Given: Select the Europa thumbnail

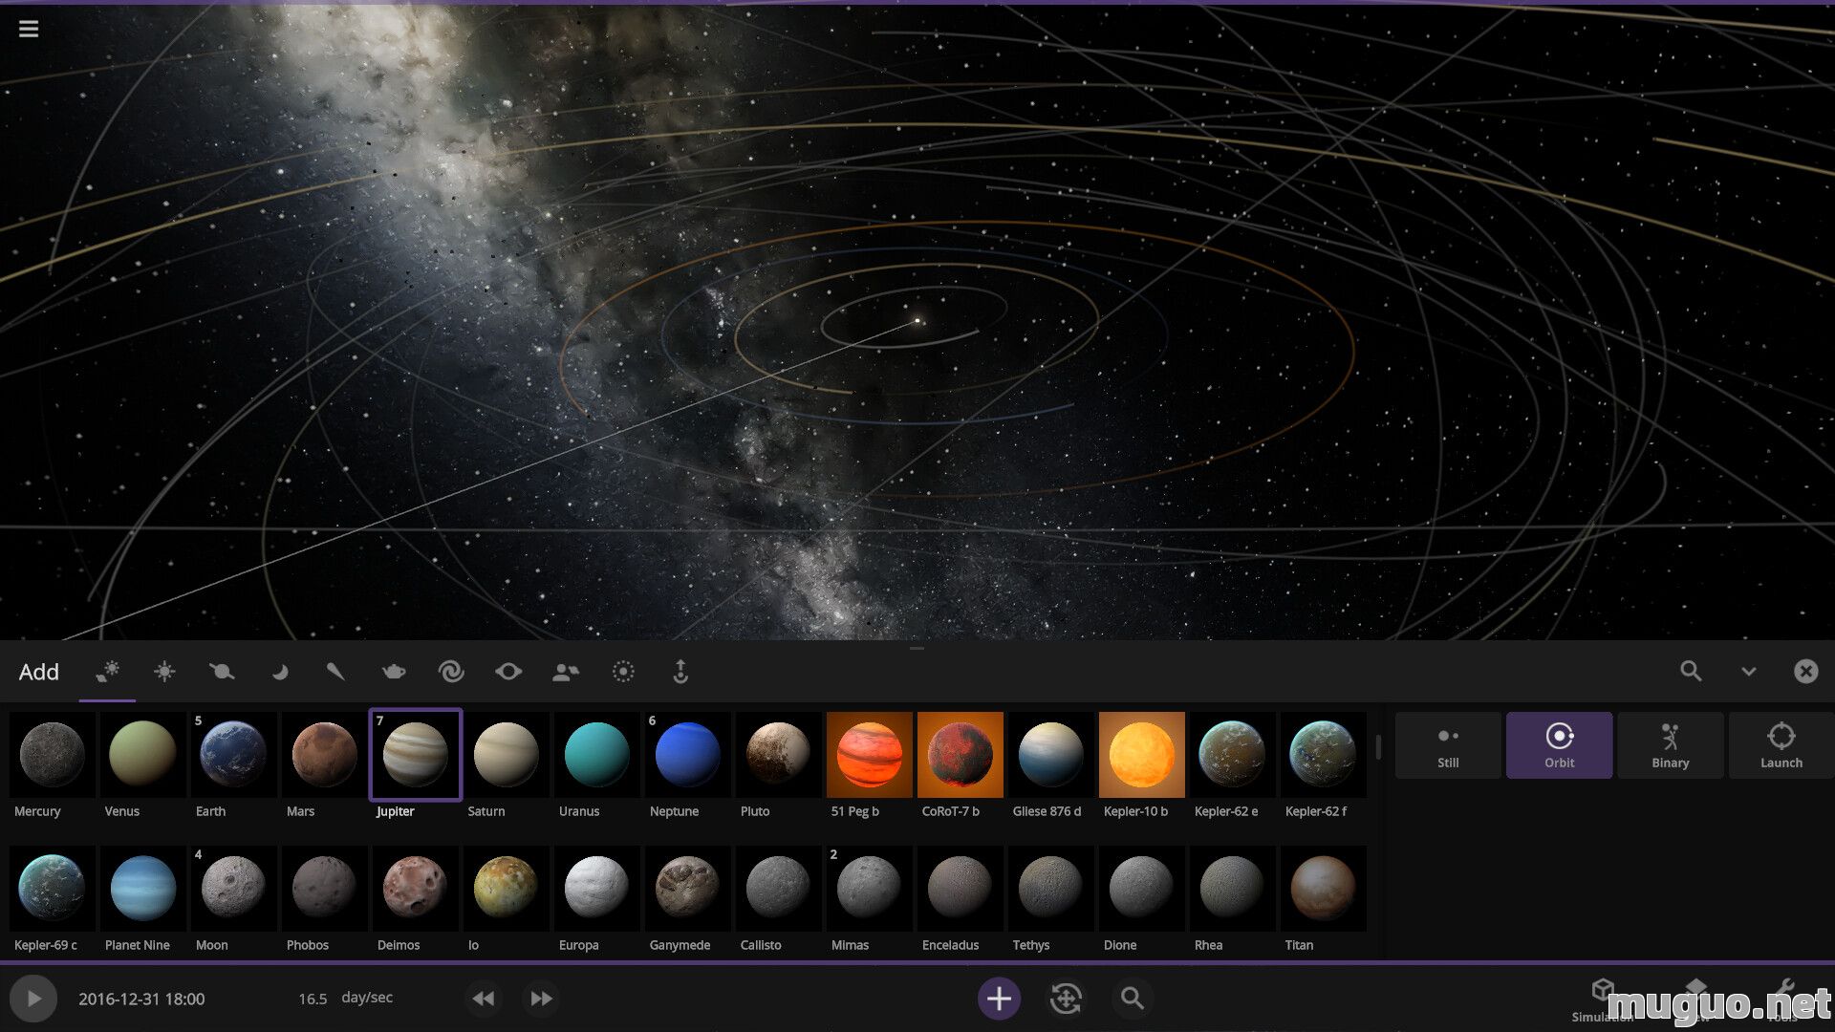Looking at the screenshot, I should click(x=596, y=889).
